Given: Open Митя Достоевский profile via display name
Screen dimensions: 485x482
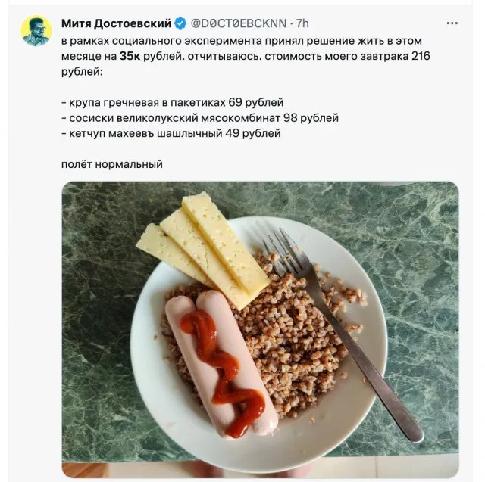Looking at the screenshot, I should pyautogui.click(x=116, y=23).
